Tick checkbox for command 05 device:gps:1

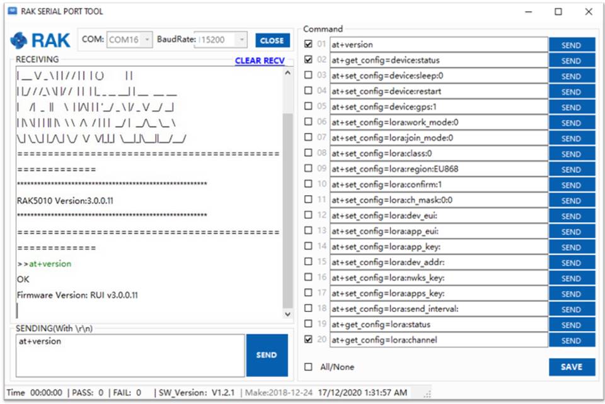(x=308, y=106)
